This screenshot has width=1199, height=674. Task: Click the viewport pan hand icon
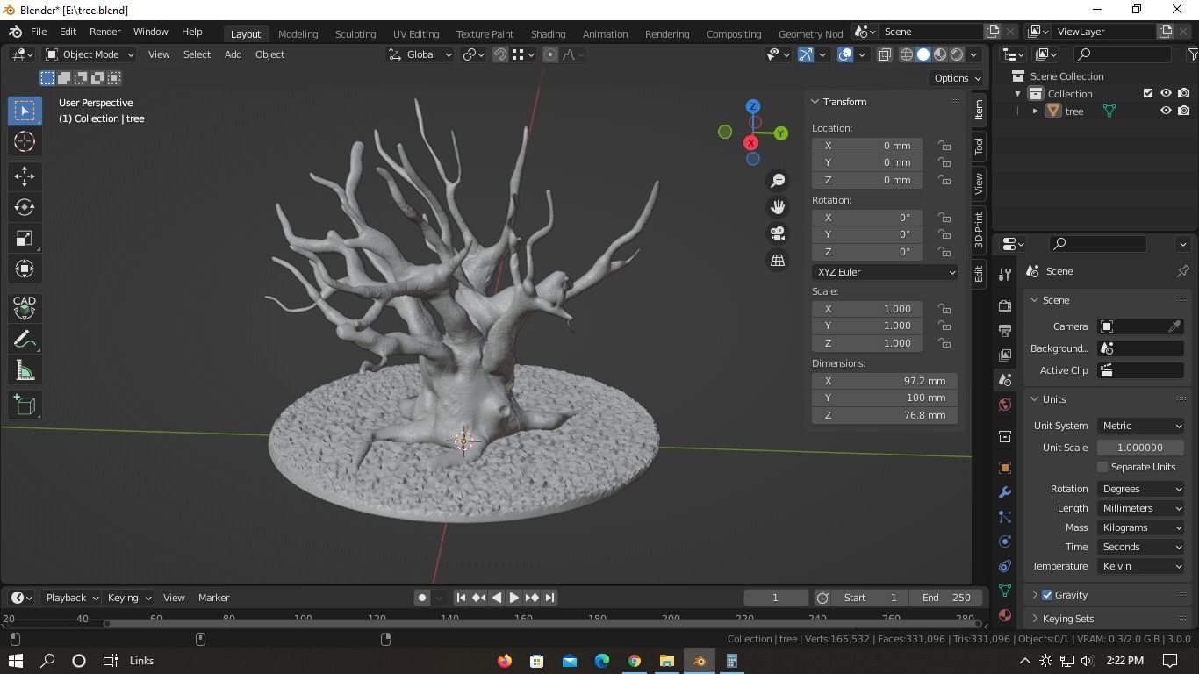tap(778, 207)
